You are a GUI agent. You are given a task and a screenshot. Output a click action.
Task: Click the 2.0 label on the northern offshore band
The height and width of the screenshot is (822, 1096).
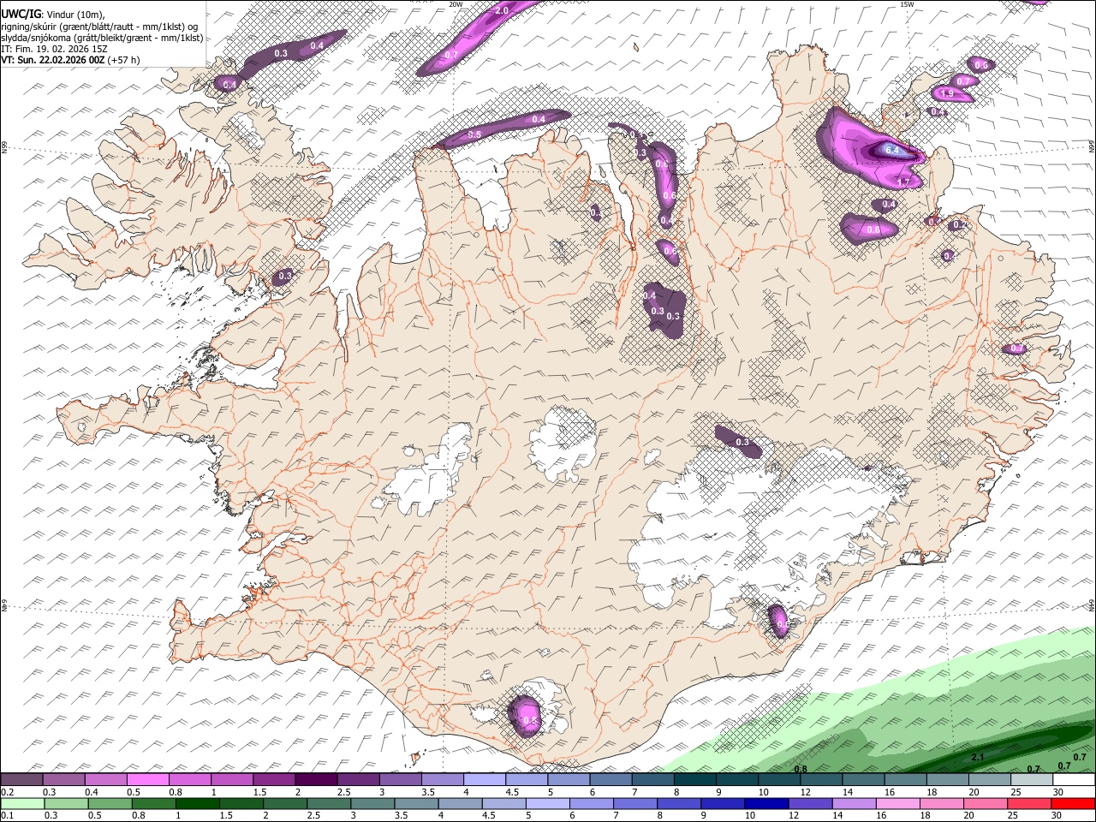pyautogui.click(x=502, y=10)
